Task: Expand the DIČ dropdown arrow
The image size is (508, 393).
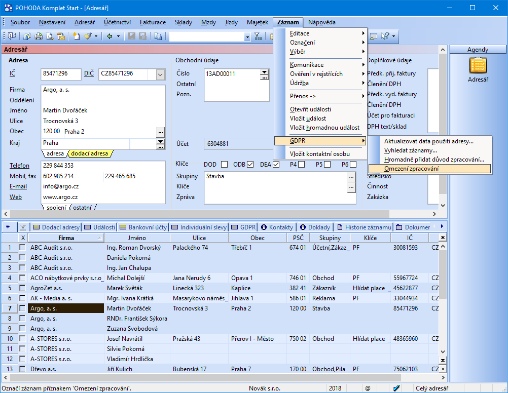Action: click(x=160, y=74)
